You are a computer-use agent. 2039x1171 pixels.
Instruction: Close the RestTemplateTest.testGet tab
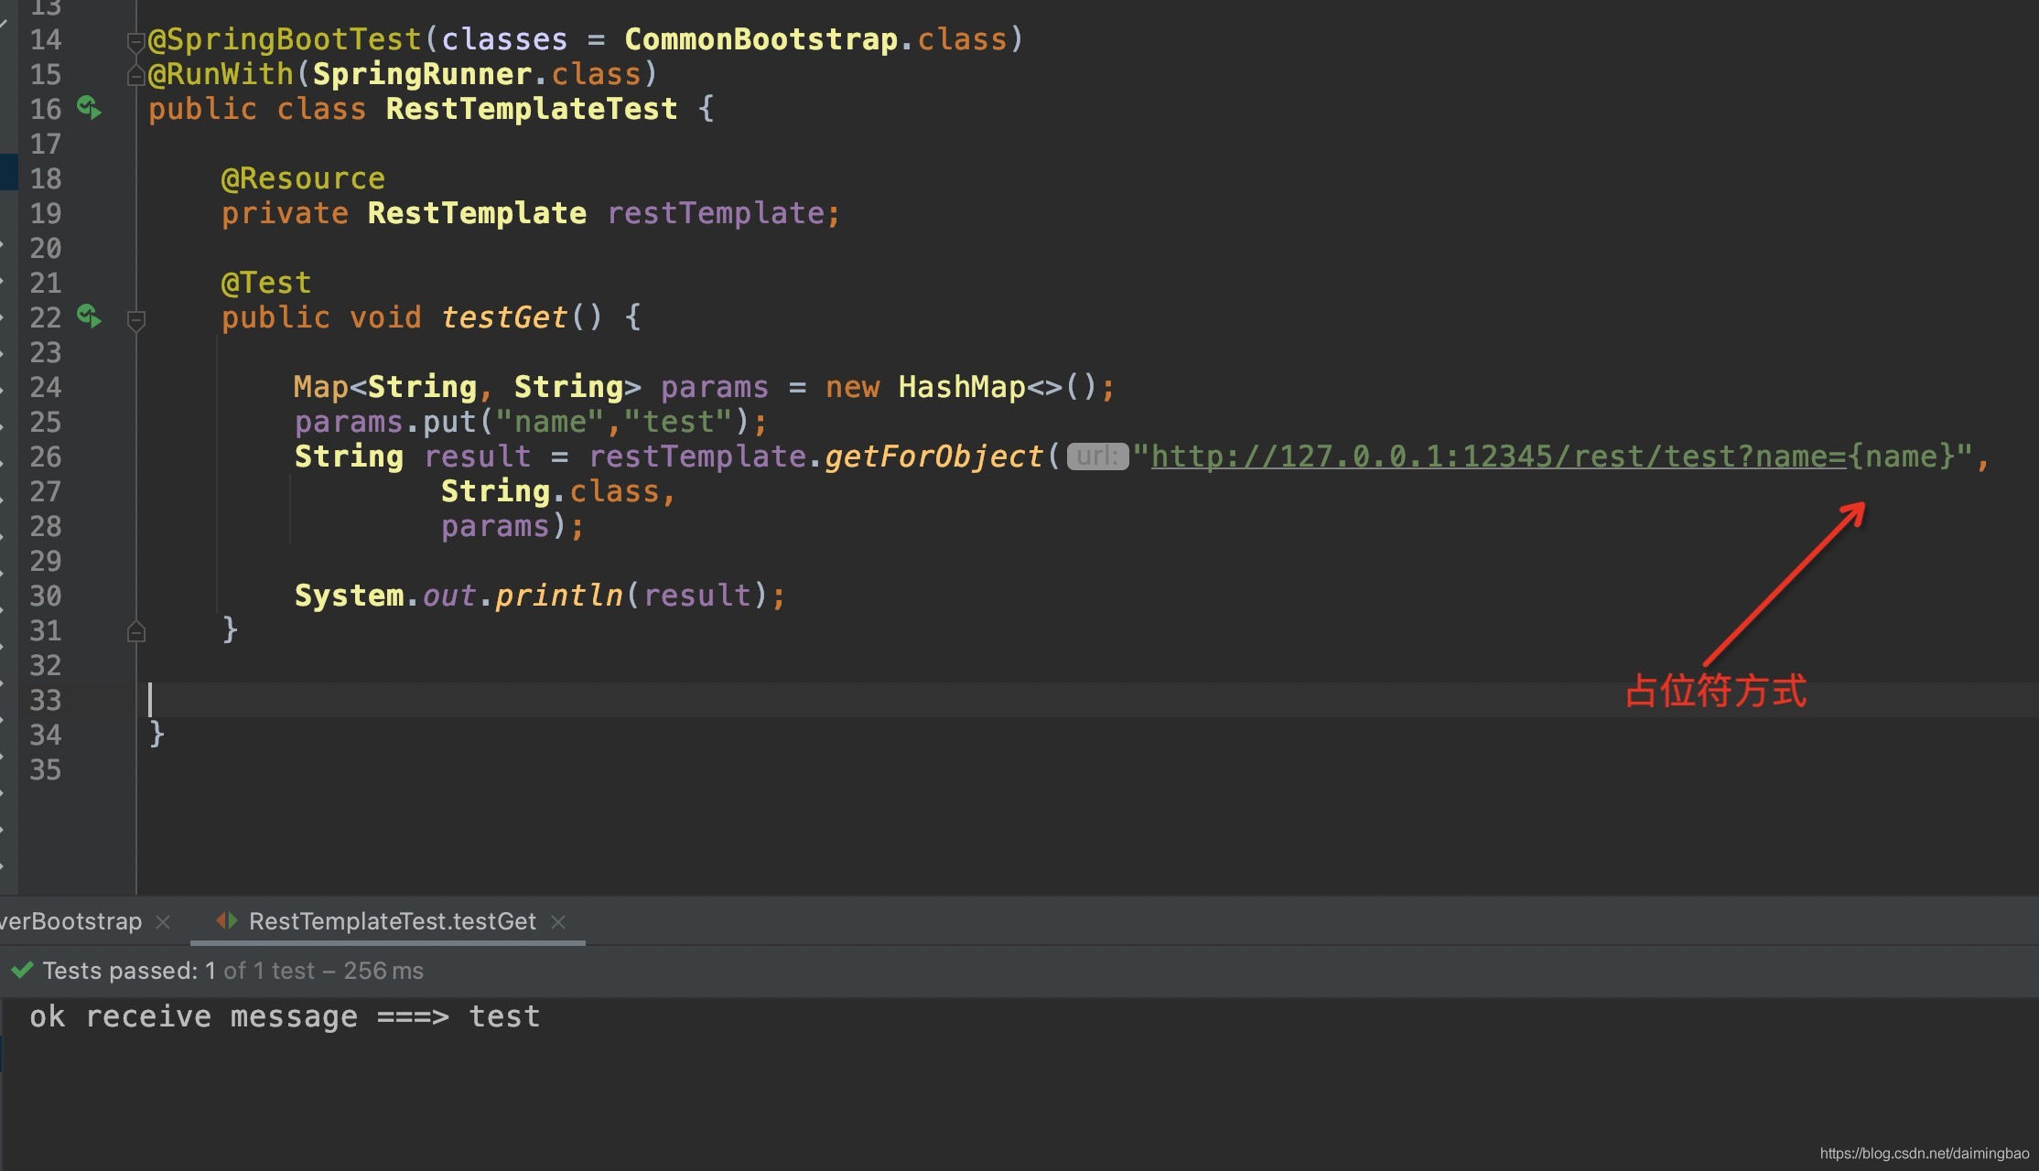[558, 922]
